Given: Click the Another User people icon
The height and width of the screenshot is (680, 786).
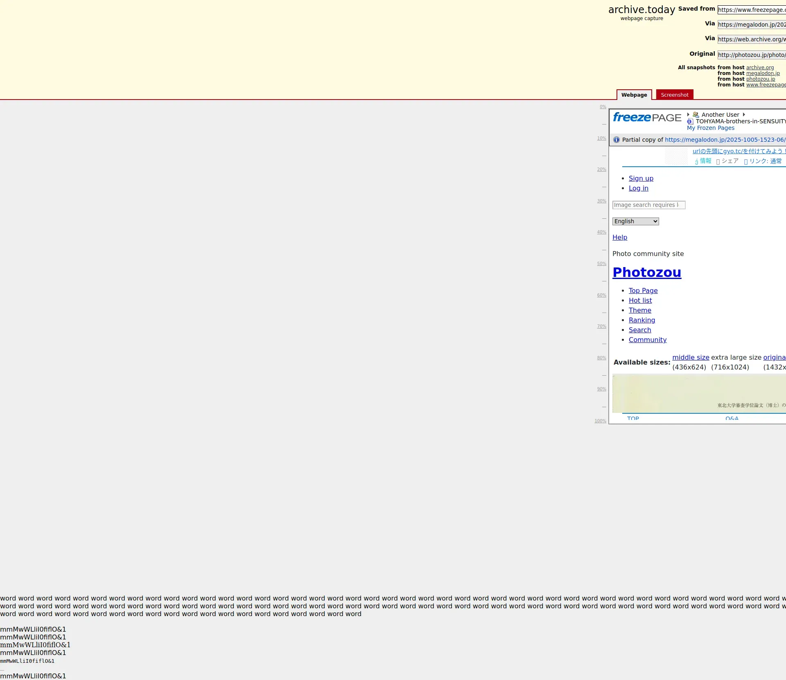Looking at the screenshot, I should (x=696, y=115).
